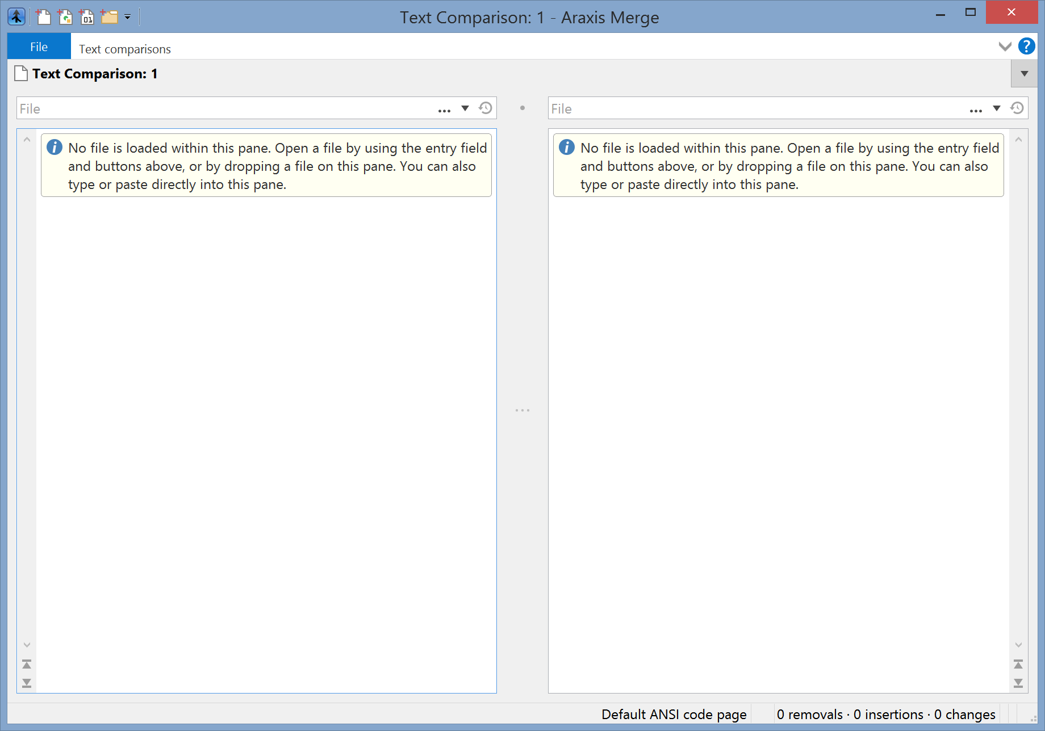Switch to the Text comparisons tab
This screenshot has height=731, width=1045.
(124, 49)
